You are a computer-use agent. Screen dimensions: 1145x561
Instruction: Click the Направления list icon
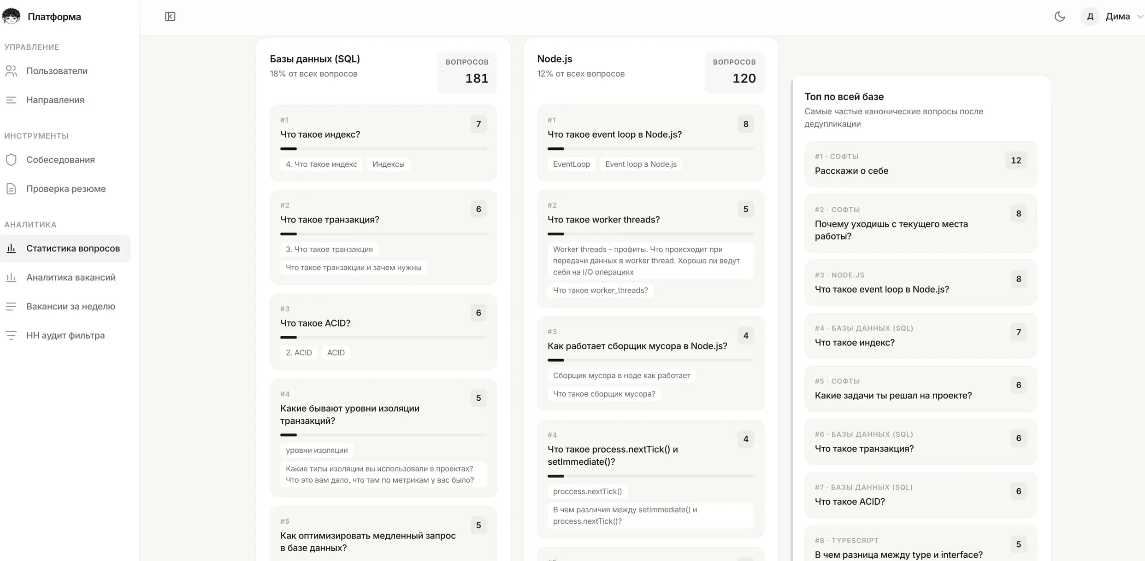[x=11, y=100]
